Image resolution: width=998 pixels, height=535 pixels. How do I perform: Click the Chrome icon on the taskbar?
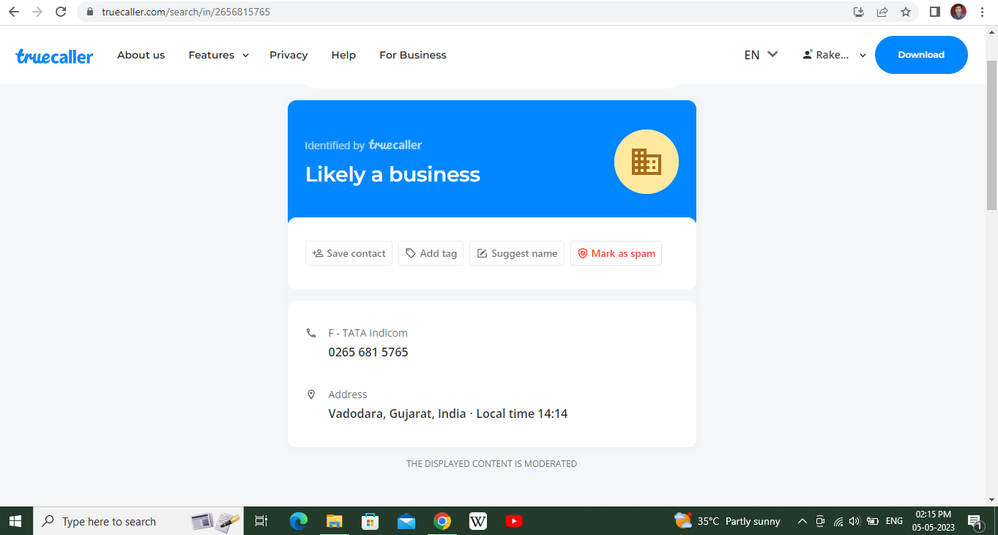[442, 521]
